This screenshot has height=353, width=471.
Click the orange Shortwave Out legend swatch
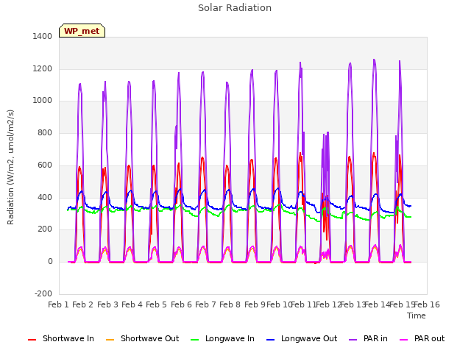(x=110, y=340)
